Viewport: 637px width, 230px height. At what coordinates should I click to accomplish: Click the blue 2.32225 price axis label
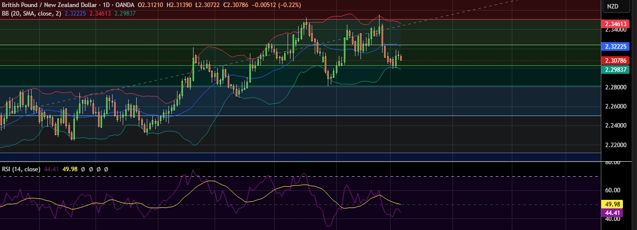coord(615,47)
